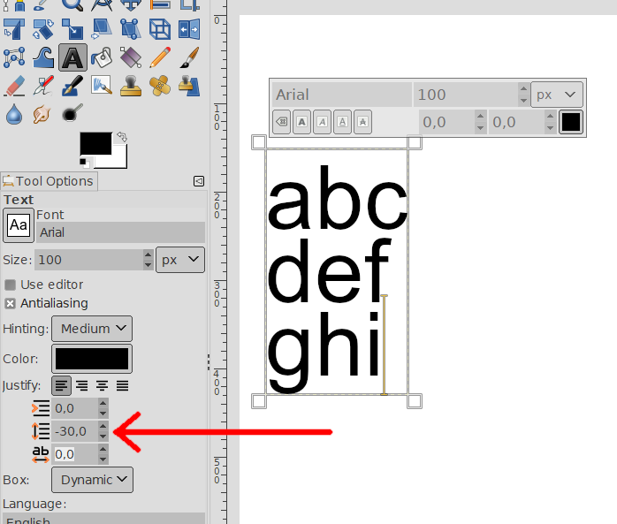Select the Eraser tool
Screen dimensions: 617x524
14,86
